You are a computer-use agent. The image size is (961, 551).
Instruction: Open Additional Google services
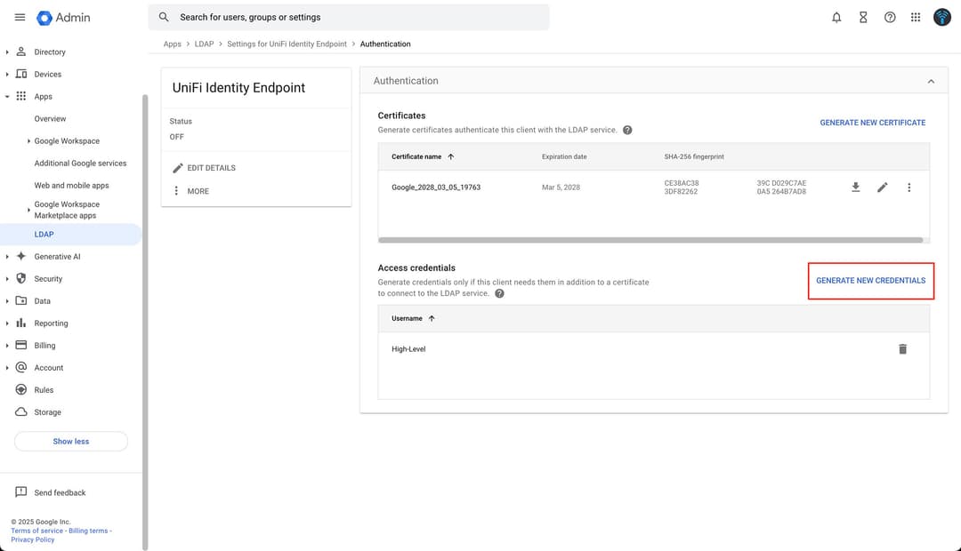pyautogui.click(x=80, y=164)
